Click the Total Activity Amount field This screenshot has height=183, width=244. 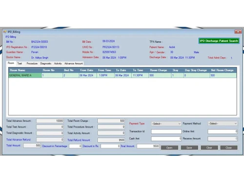(111, 133)
